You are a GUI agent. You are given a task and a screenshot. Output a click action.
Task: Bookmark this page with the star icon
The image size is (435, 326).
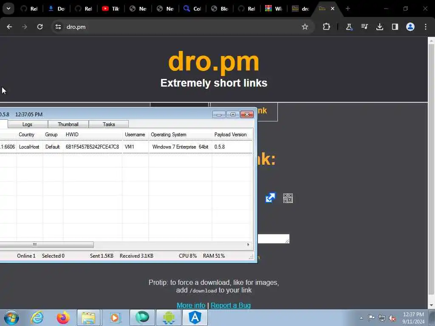[x=305, y=27]
